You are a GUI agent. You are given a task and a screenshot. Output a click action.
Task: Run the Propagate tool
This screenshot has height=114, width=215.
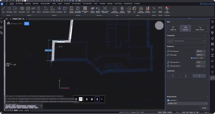59,10
